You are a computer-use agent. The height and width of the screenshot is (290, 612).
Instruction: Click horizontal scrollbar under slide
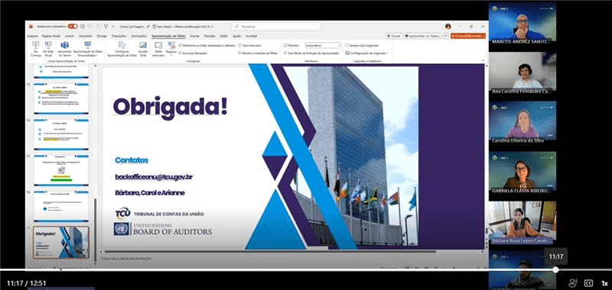tap(269, 252)
